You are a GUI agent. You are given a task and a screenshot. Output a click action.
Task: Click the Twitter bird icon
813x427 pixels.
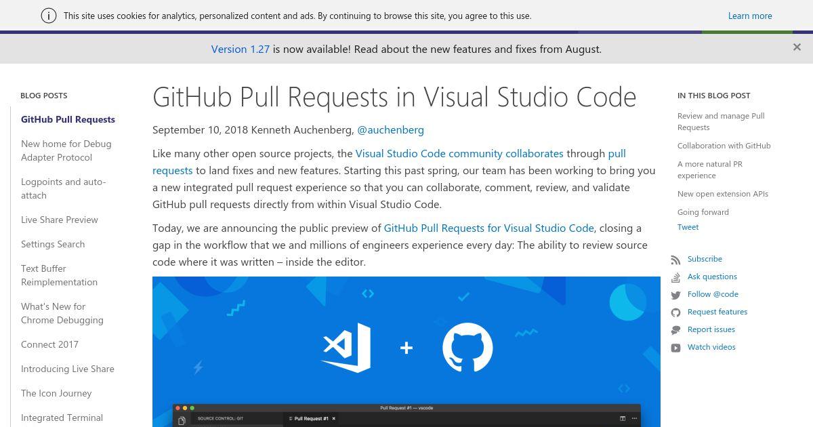(675, 295)
